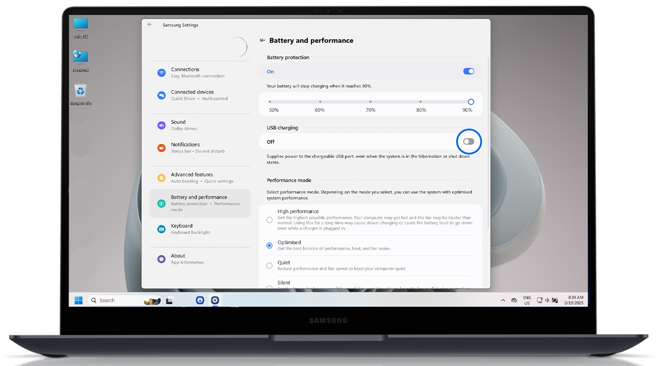Turn off Battery protection switch
This screenshot has width=660, height=366.
coord(469,71)
